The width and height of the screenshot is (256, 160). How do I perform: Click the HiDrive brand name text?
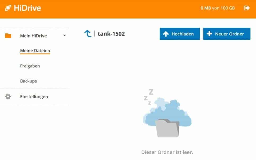point(28,8)
